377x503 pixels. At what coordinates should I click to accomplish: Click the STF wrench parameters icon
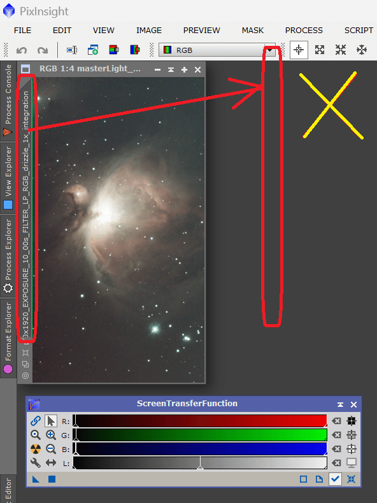tap(36, 463)
